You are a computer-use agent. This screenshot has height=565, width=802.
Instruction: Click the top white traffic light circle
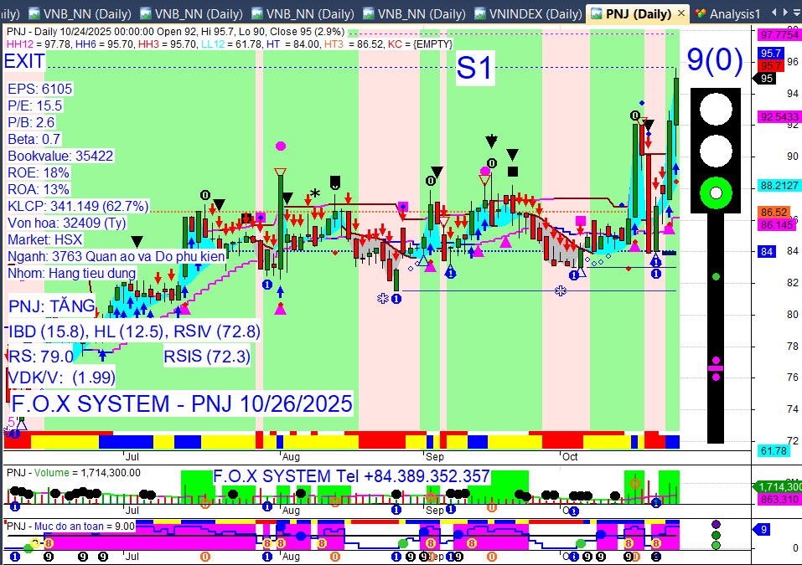[x=716, y=110]
